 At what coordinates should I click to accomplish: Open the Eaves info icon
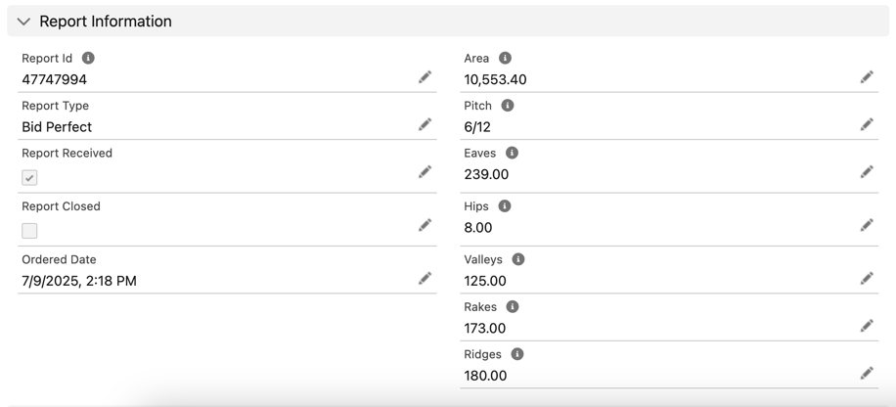pyautogui.click(x=512, y=154)
